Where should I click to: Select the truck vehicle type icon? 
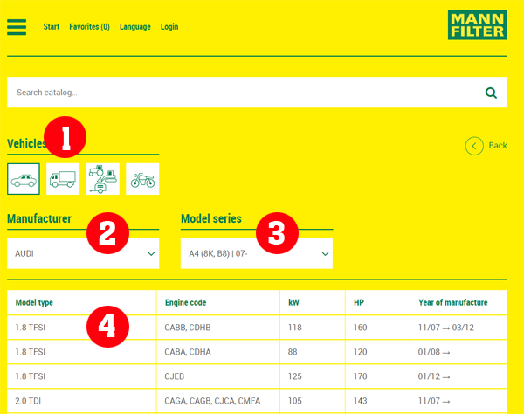[63, 179]
